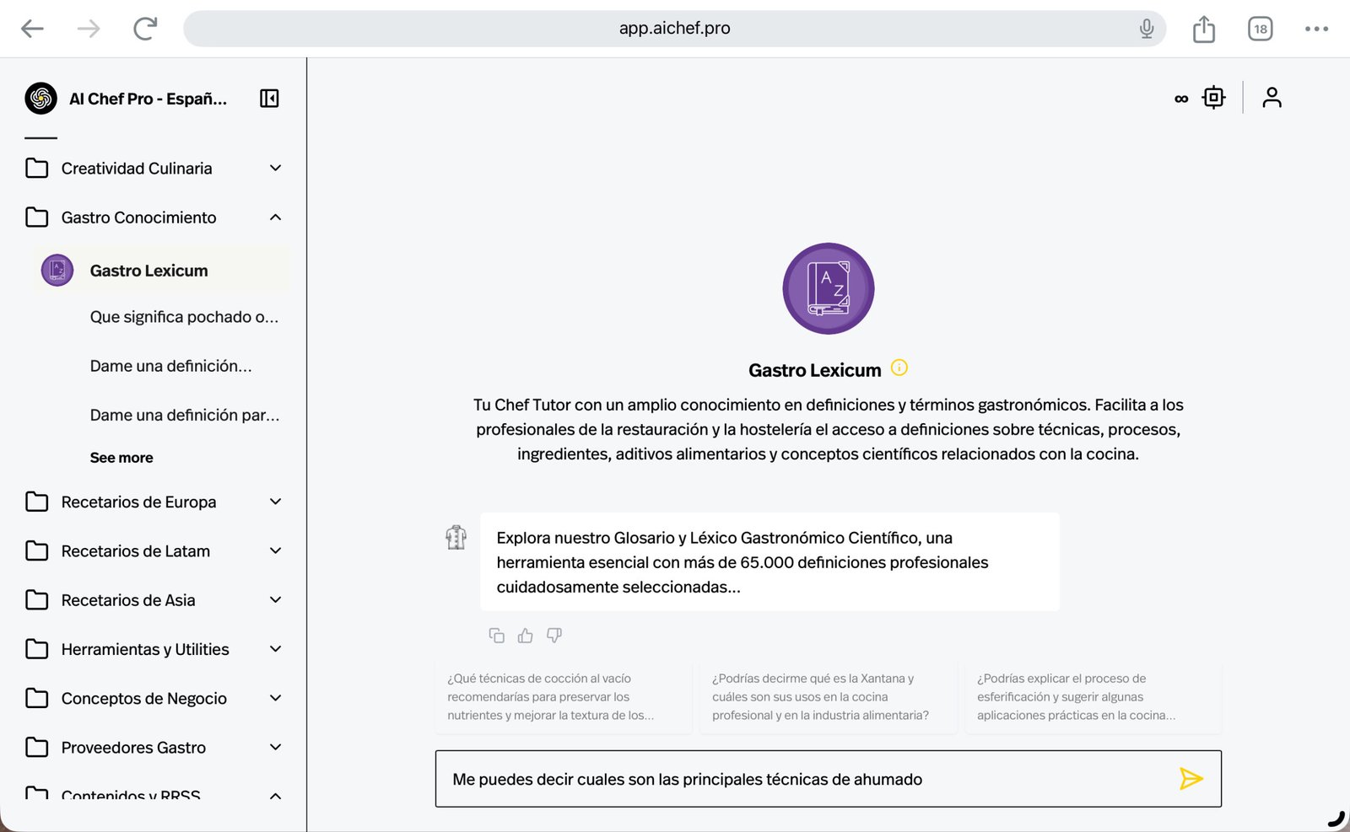The height and width of the screenshot is (832, 1350).
Task: Open the browser three-dots menu
Action: tap(1316, 29)
